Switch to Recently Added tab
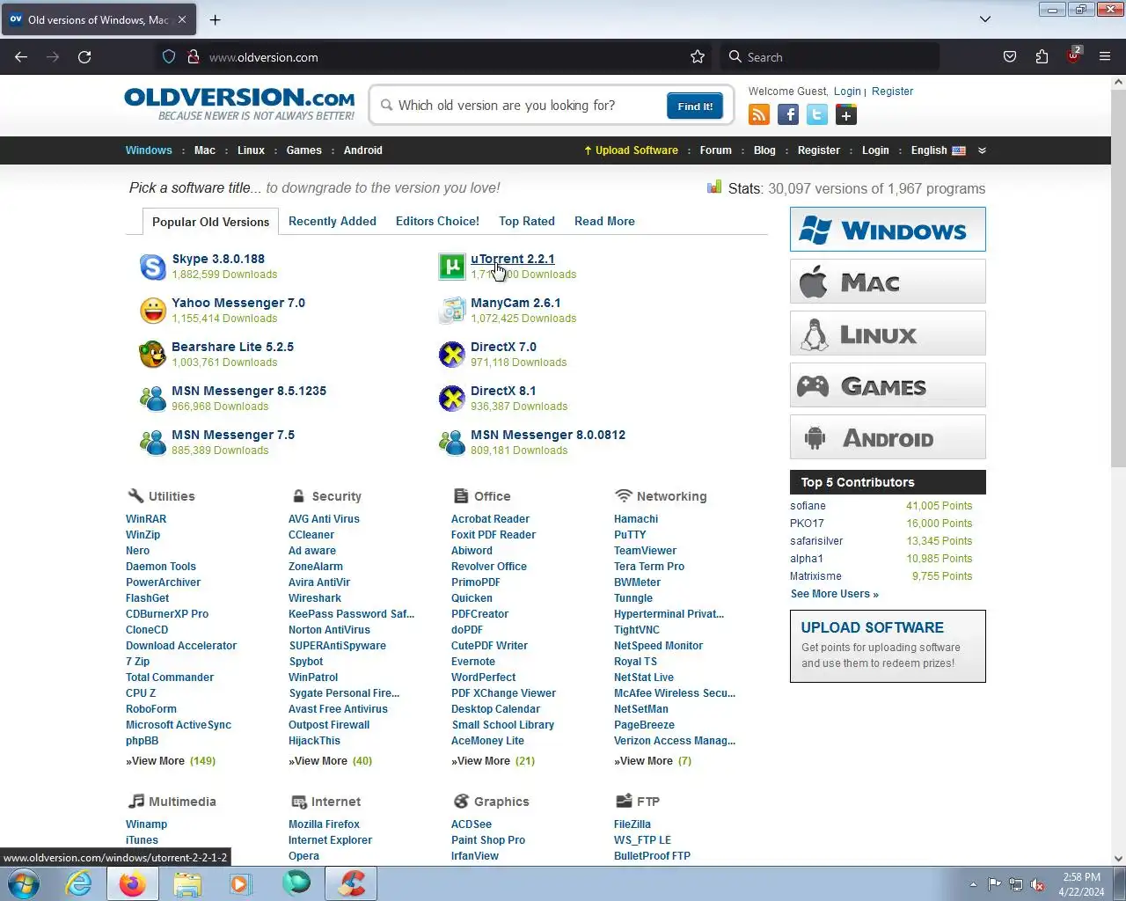Viewport: 1126px width, 901px height. click(x=333, y=222)
